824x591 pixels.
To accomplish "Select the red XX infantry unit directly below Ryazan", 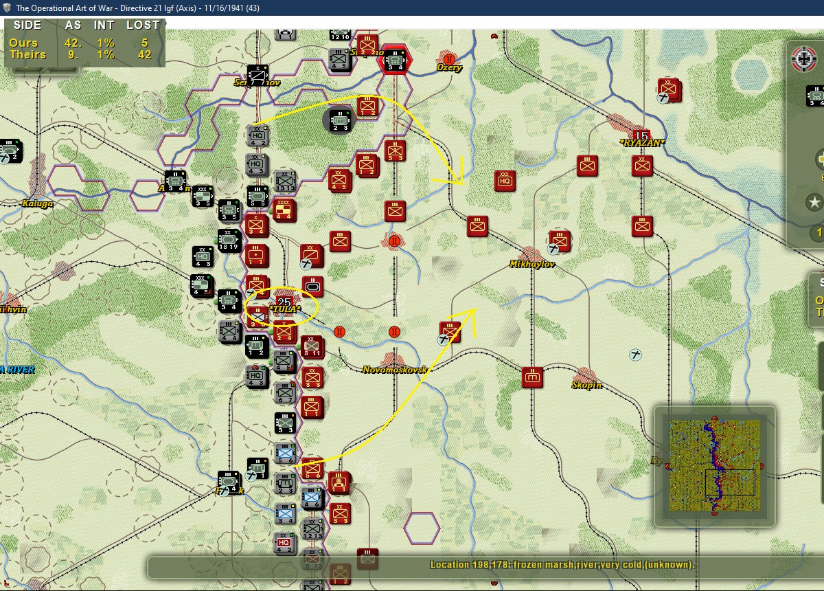I will [642, 166].
